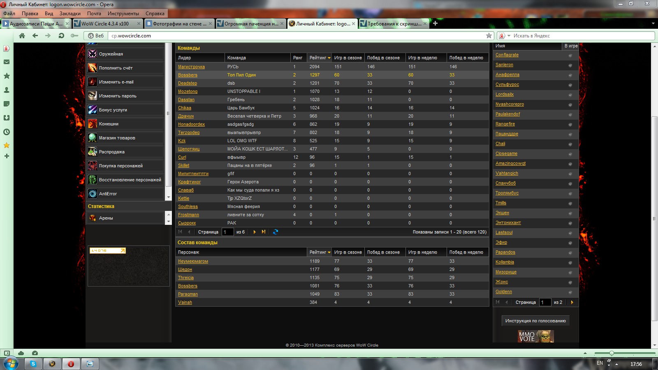
Task: Reload the page in Opera toolbar
Action: pos(61,36)
